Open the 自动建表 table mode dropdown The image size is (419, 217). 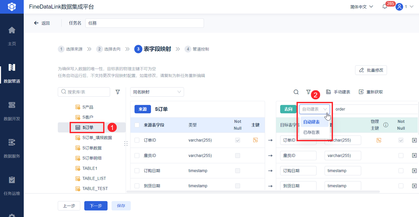point(315,109)
